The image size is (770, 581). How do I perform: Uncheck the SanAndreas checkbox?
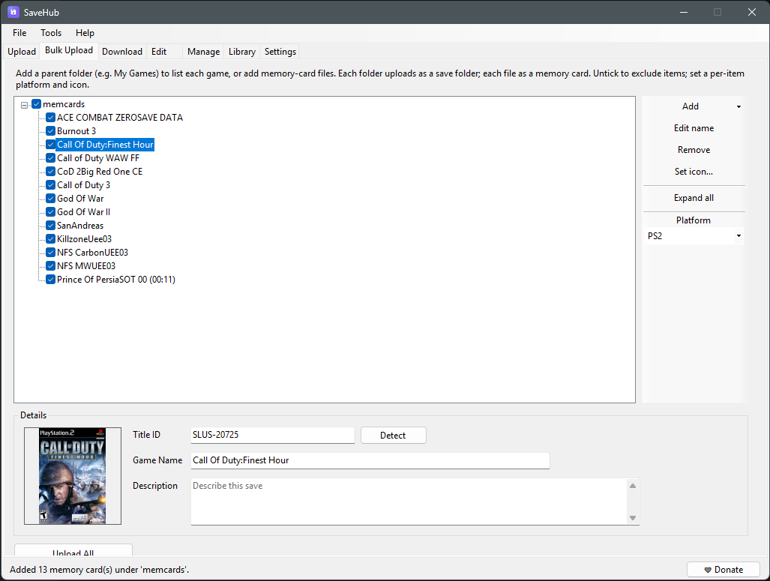coord(50,226)
